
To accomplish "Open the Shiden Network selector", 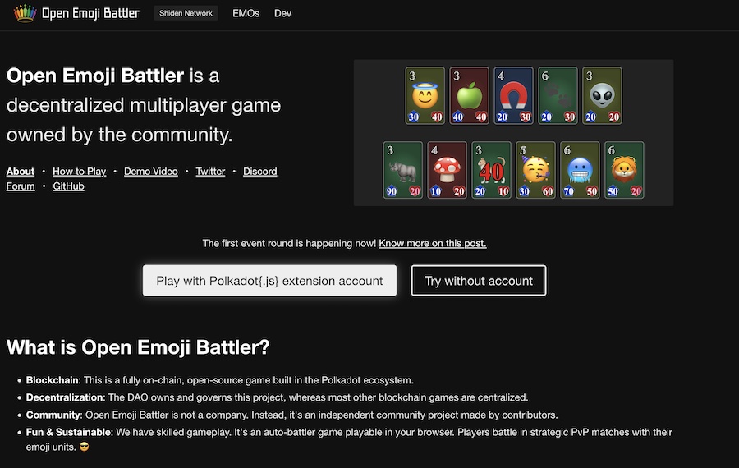I will click(186, 13).
